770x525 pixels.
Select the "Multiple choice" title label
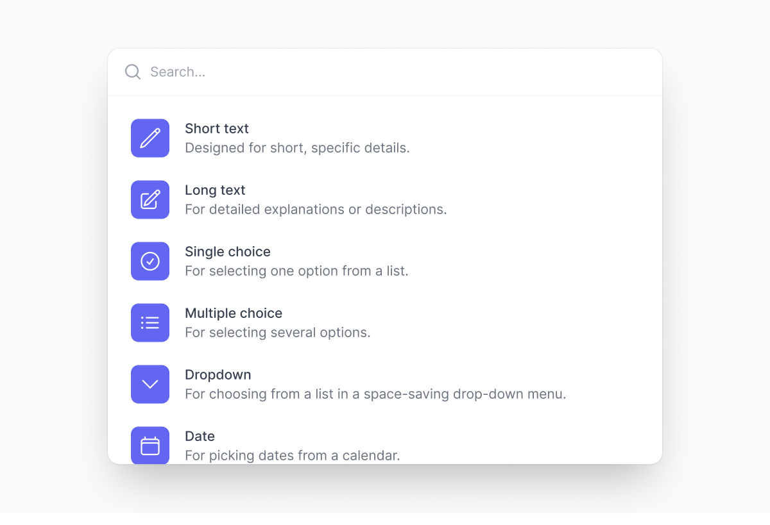(x=234, y=313)
